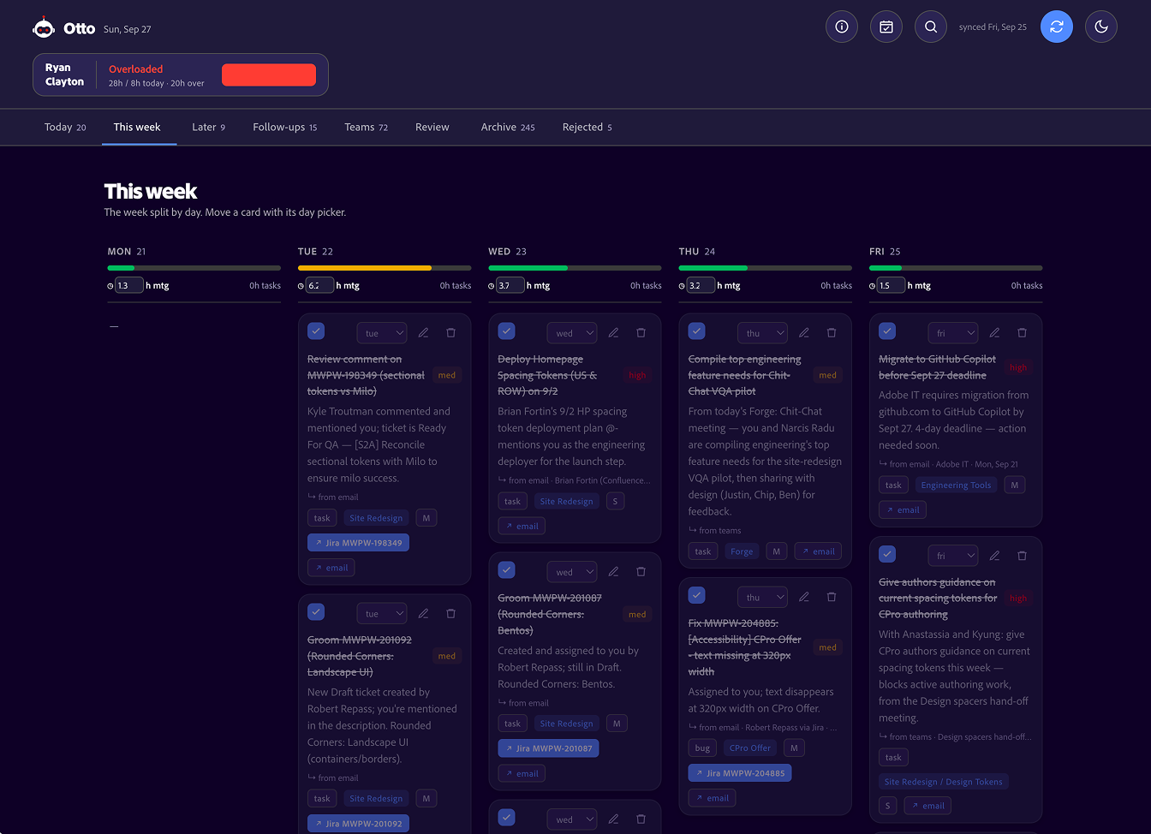The image size is (1151, 834).
Task: Edit the Groom MWPW-201087 Bentos card
Action: 613,571
